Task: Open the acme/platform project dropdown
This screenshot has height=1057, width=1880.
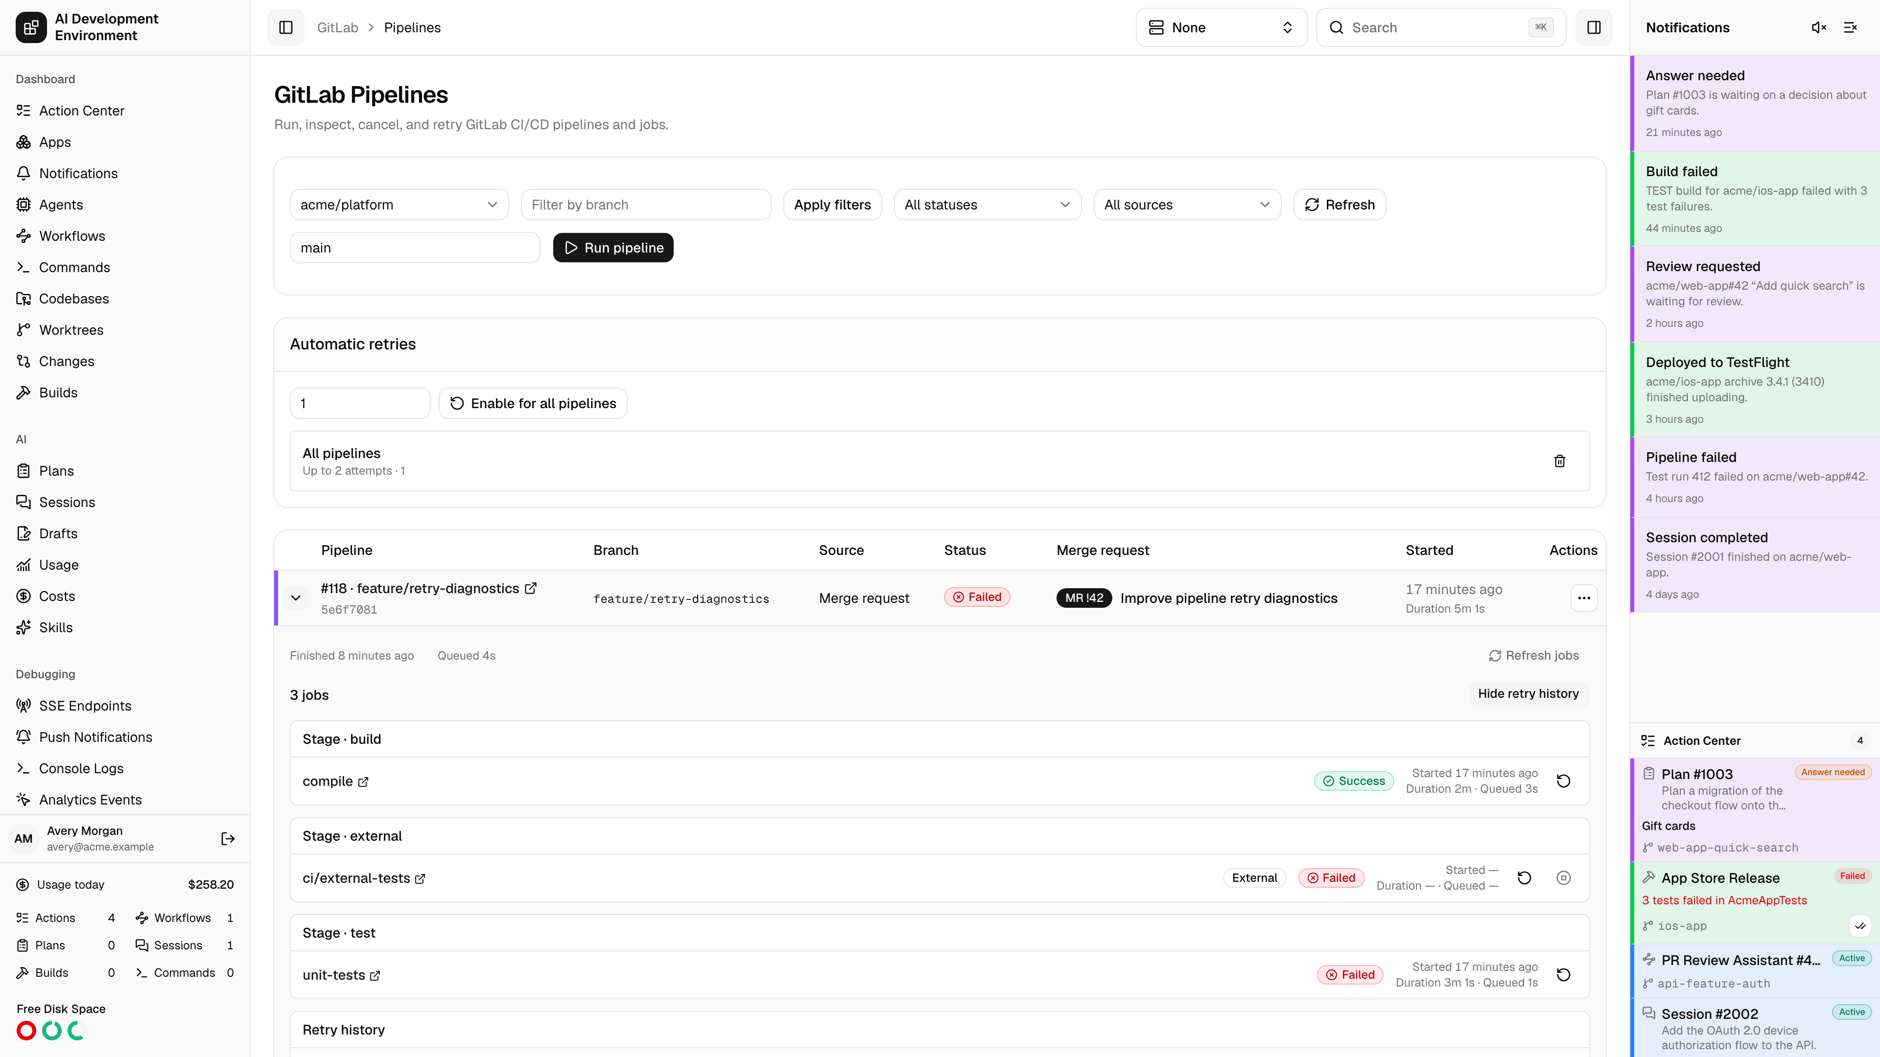Action: tap(399, 205)
